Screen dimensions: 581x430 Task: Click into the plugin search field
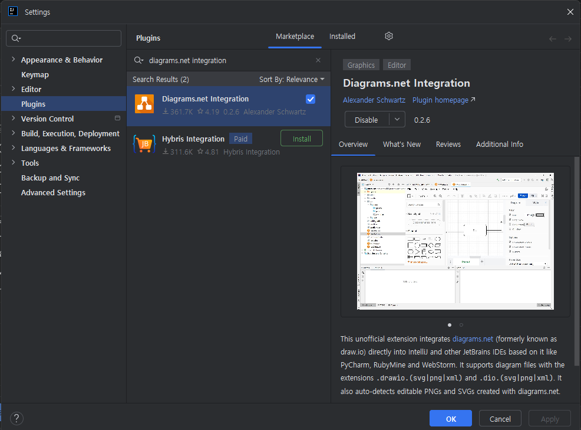230,60
